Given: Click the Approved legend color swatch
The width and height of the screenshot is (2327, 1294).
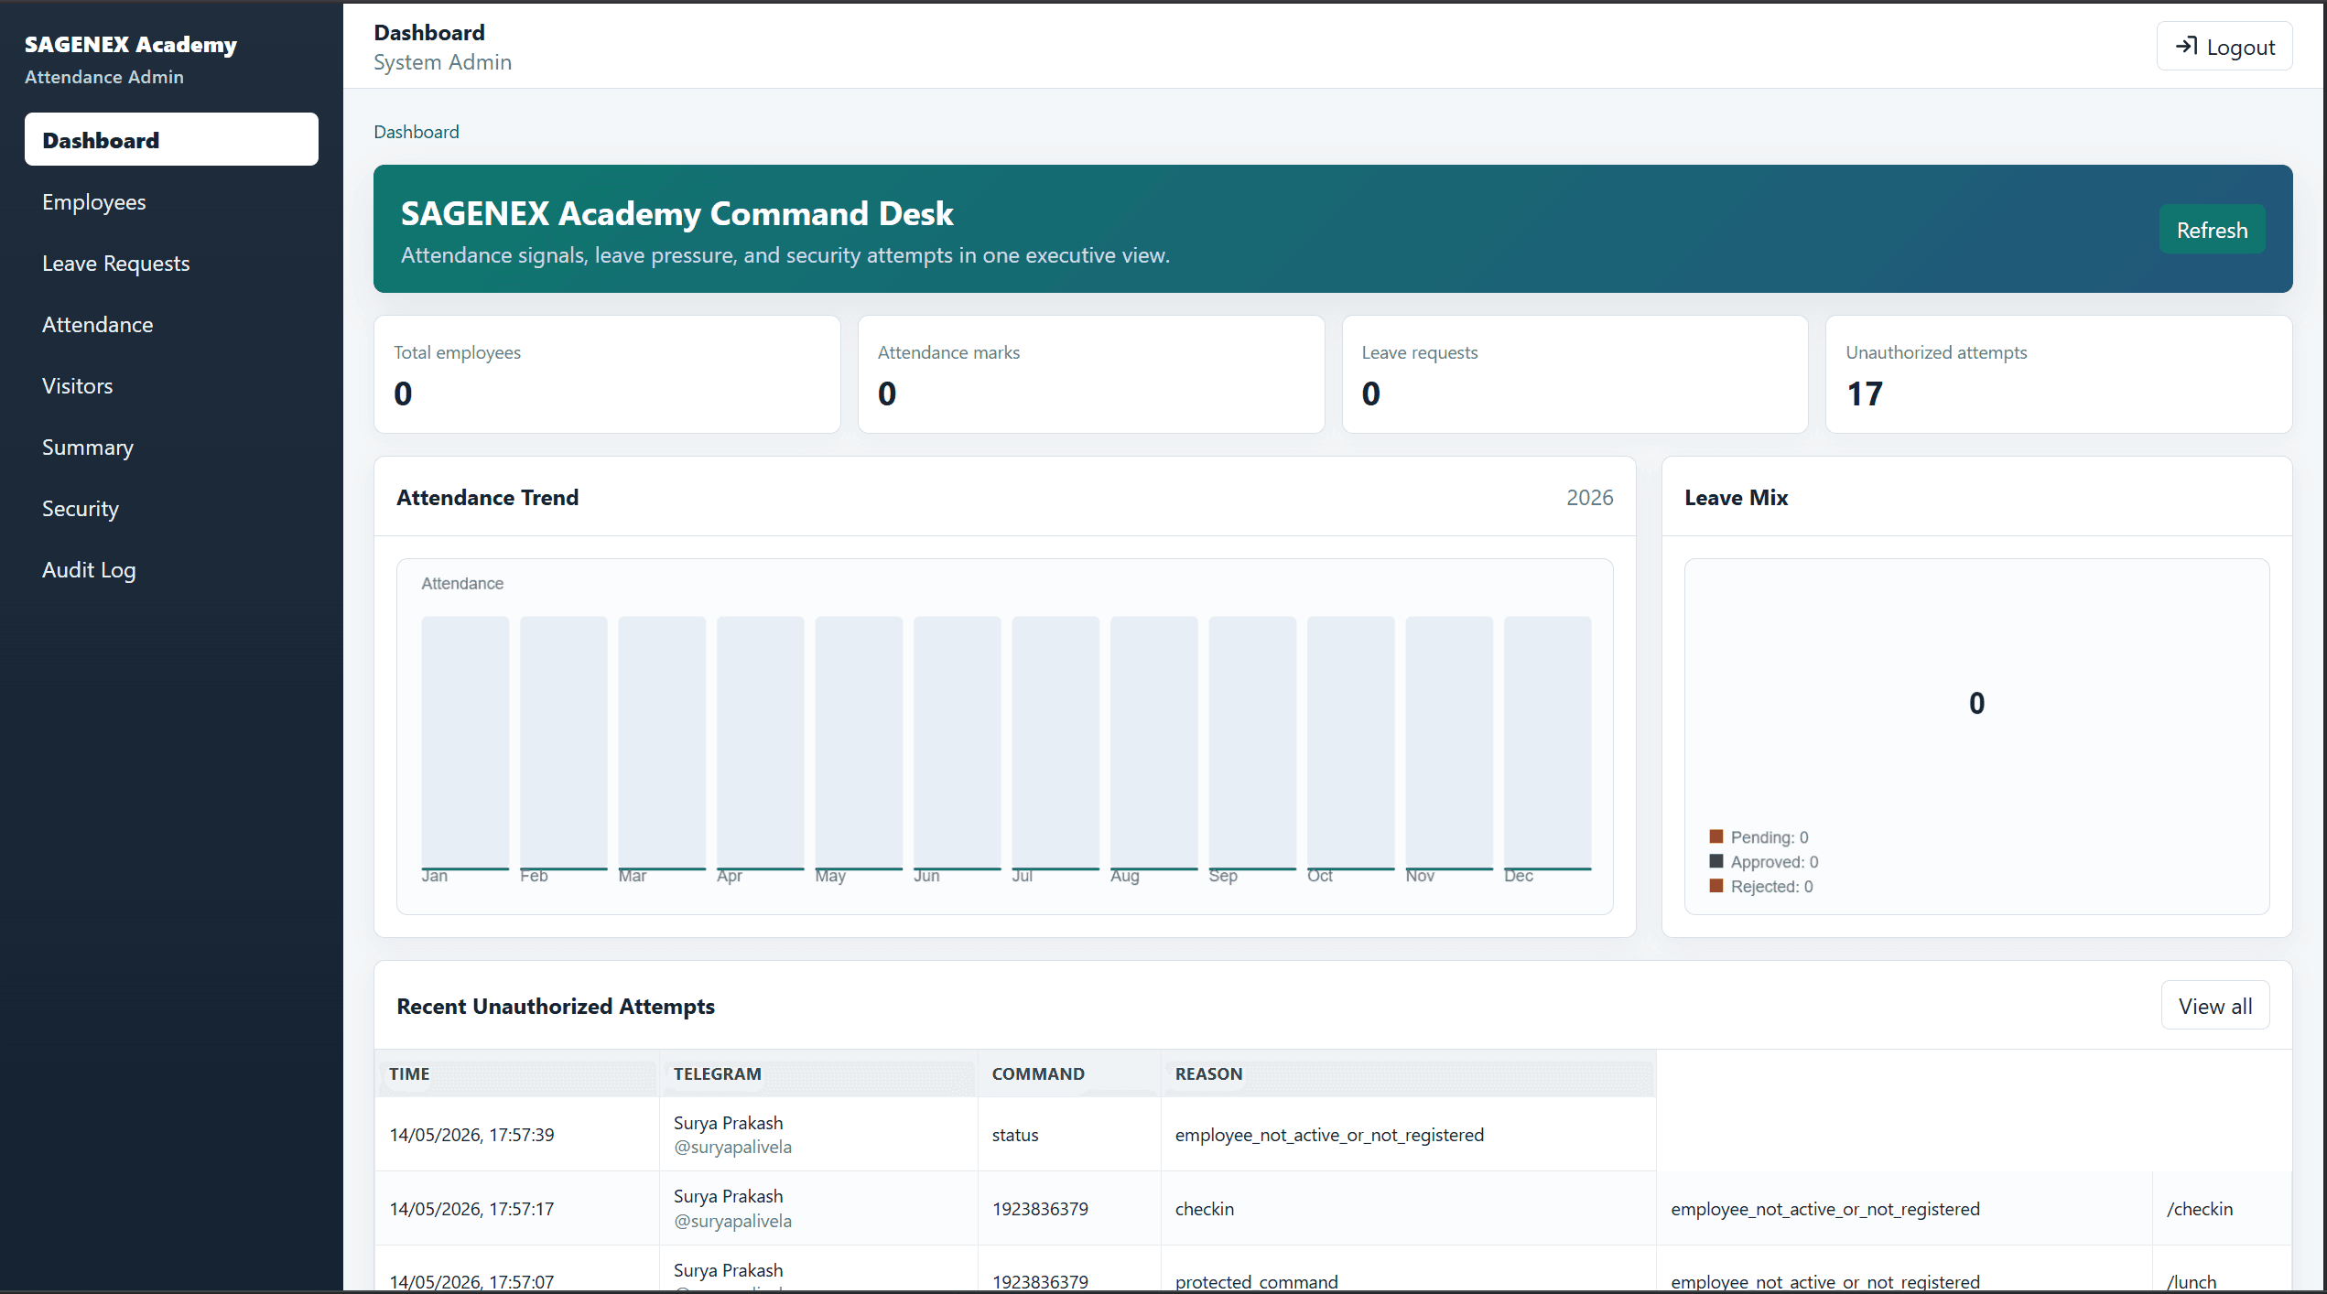Looking at the screenshot, I should tap(1716, 861).
